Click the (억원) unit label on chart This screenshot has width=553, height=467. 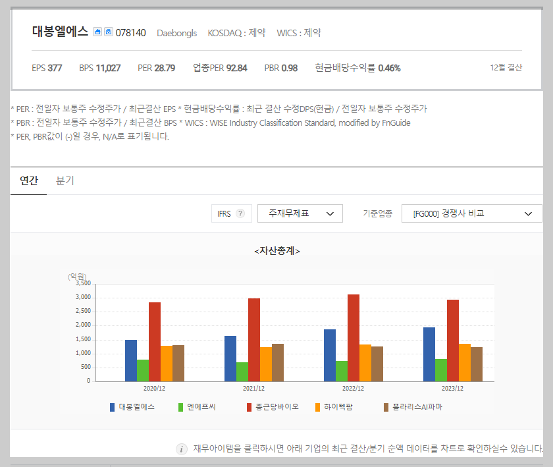[x=77, y=277]
